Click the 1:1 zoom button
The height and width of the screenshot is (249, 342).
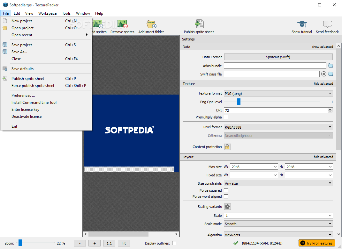pos(109,243)
